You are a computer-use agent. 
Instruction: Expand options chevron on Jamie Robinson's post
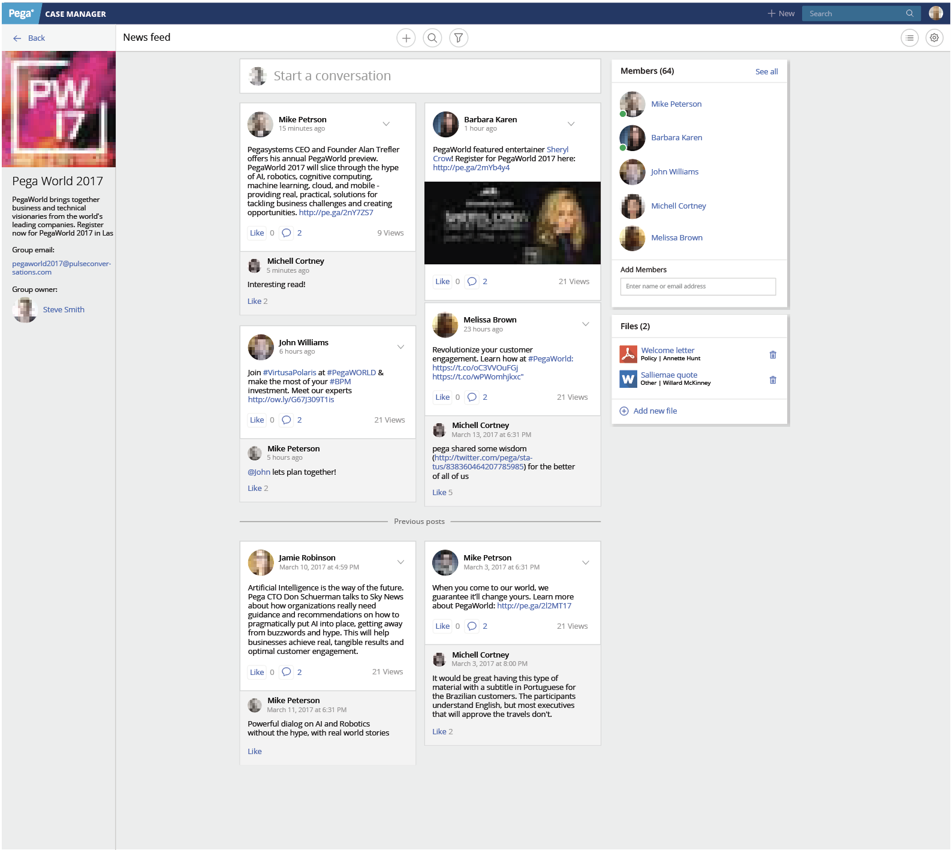click(400, 562)
